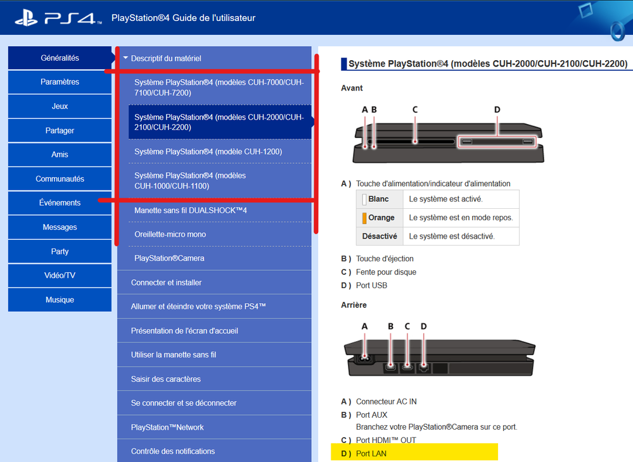Go to the Musique section
The height and width of the screenshot is (462, 633).
point(60,299)
